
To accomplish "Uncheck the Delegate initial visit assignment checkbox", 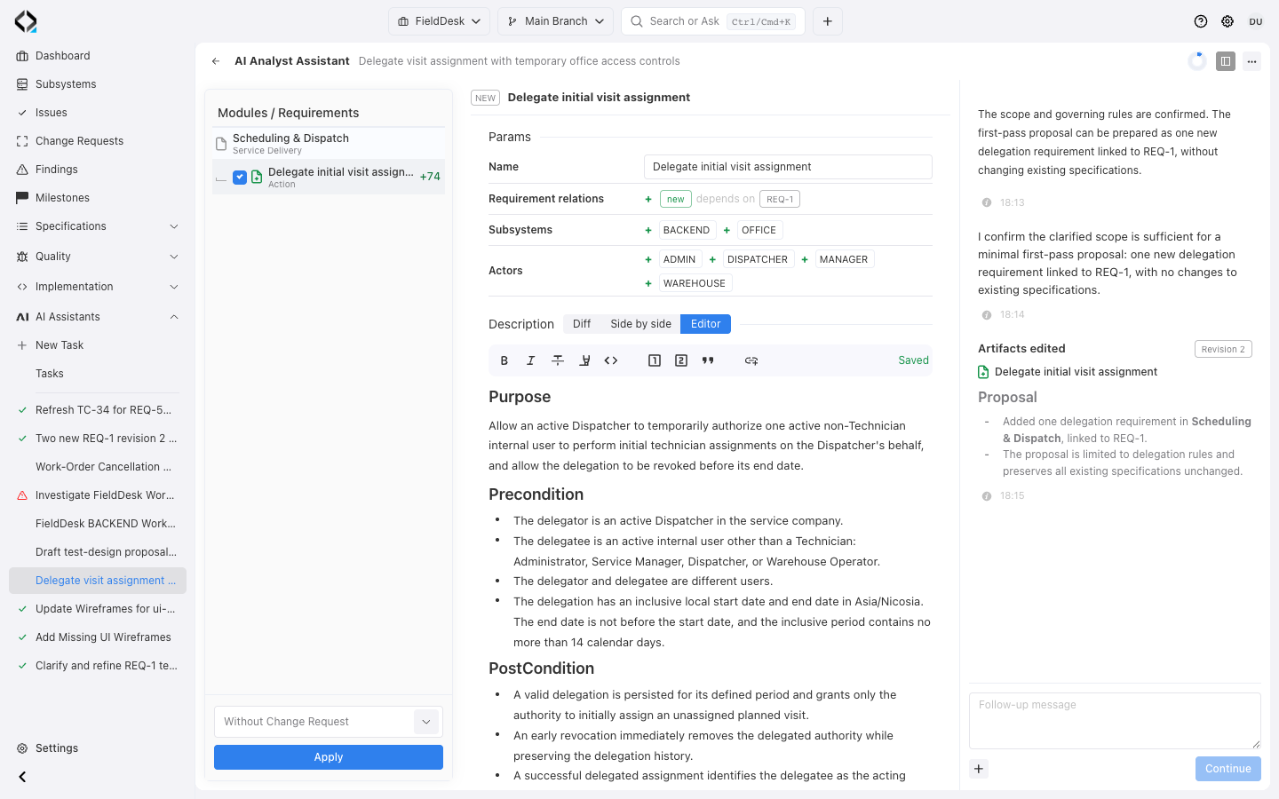I will point(240,178).
